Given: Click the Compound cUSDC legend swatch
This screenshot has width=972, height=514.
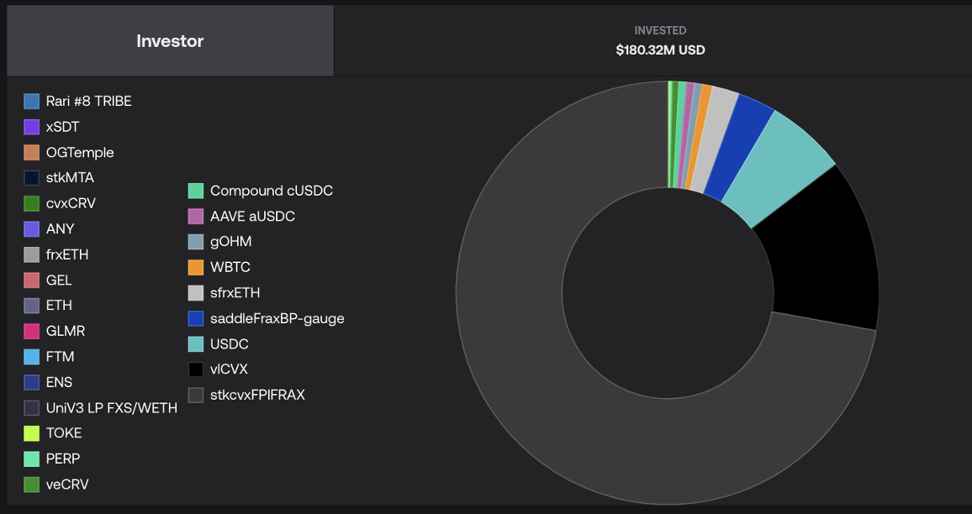Looking at the screenshot, I should [x=196, y=191].
